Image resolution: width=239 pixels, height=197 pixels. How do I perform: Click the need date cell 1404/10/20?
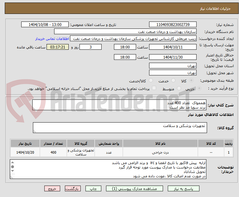tap(25, 152)
